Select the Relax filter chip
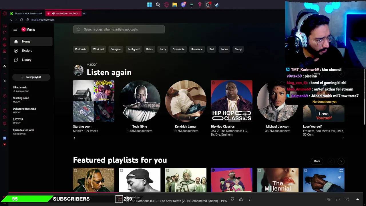Screen dimensions: 366x206 click(x=150, y=49)
